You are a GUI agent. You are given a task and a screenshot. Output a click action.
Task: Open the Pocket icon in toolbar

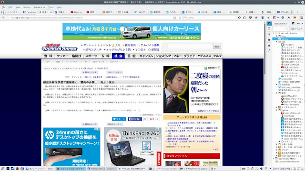pyautogui.click(x=250, y=18)
